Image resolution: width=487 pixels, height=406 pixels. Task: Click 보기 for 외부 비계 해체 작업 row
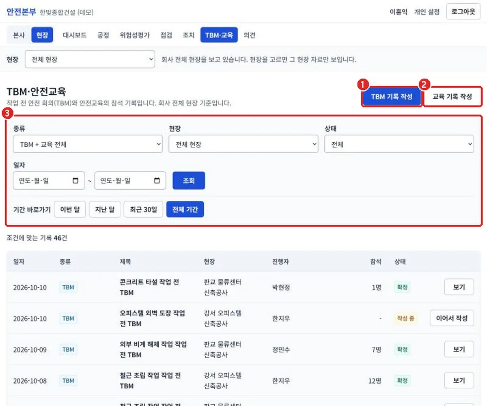pyautogui.click(x=459, y=349)
